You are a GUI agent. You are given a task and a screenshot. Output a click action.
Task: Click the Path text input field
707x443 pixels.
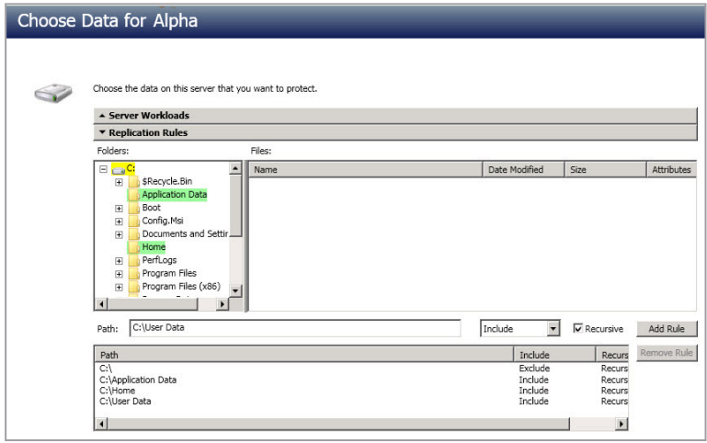(x=293, y=329)
